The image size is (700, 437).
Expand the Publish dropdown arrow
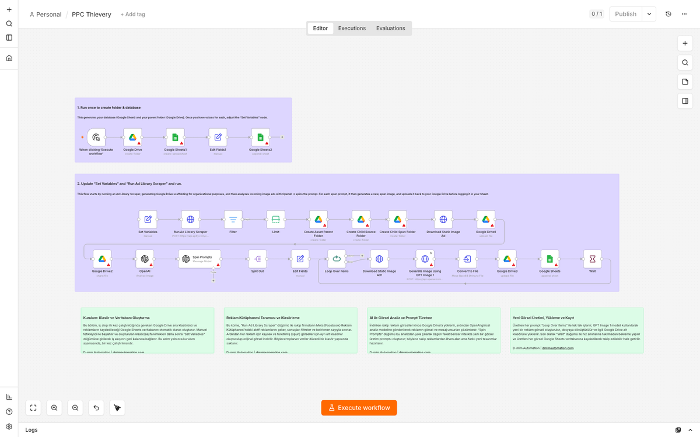[649, 14]
